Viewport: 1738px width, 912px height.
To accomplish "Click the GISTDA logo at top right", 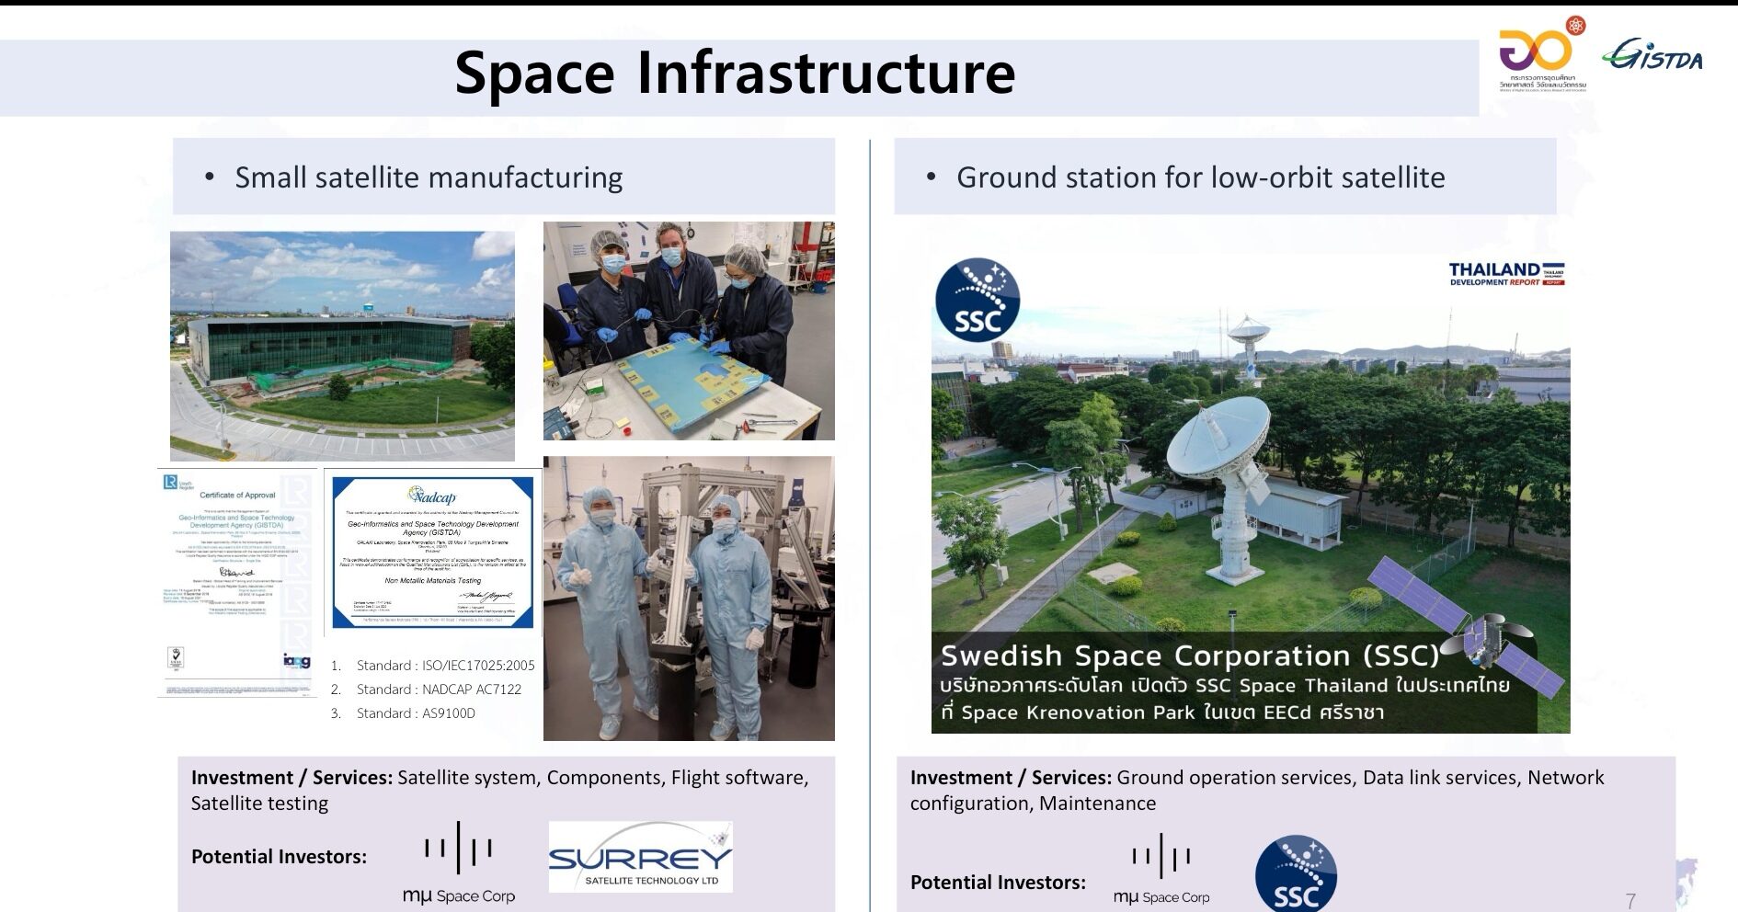I will [x=1654, y=54].
